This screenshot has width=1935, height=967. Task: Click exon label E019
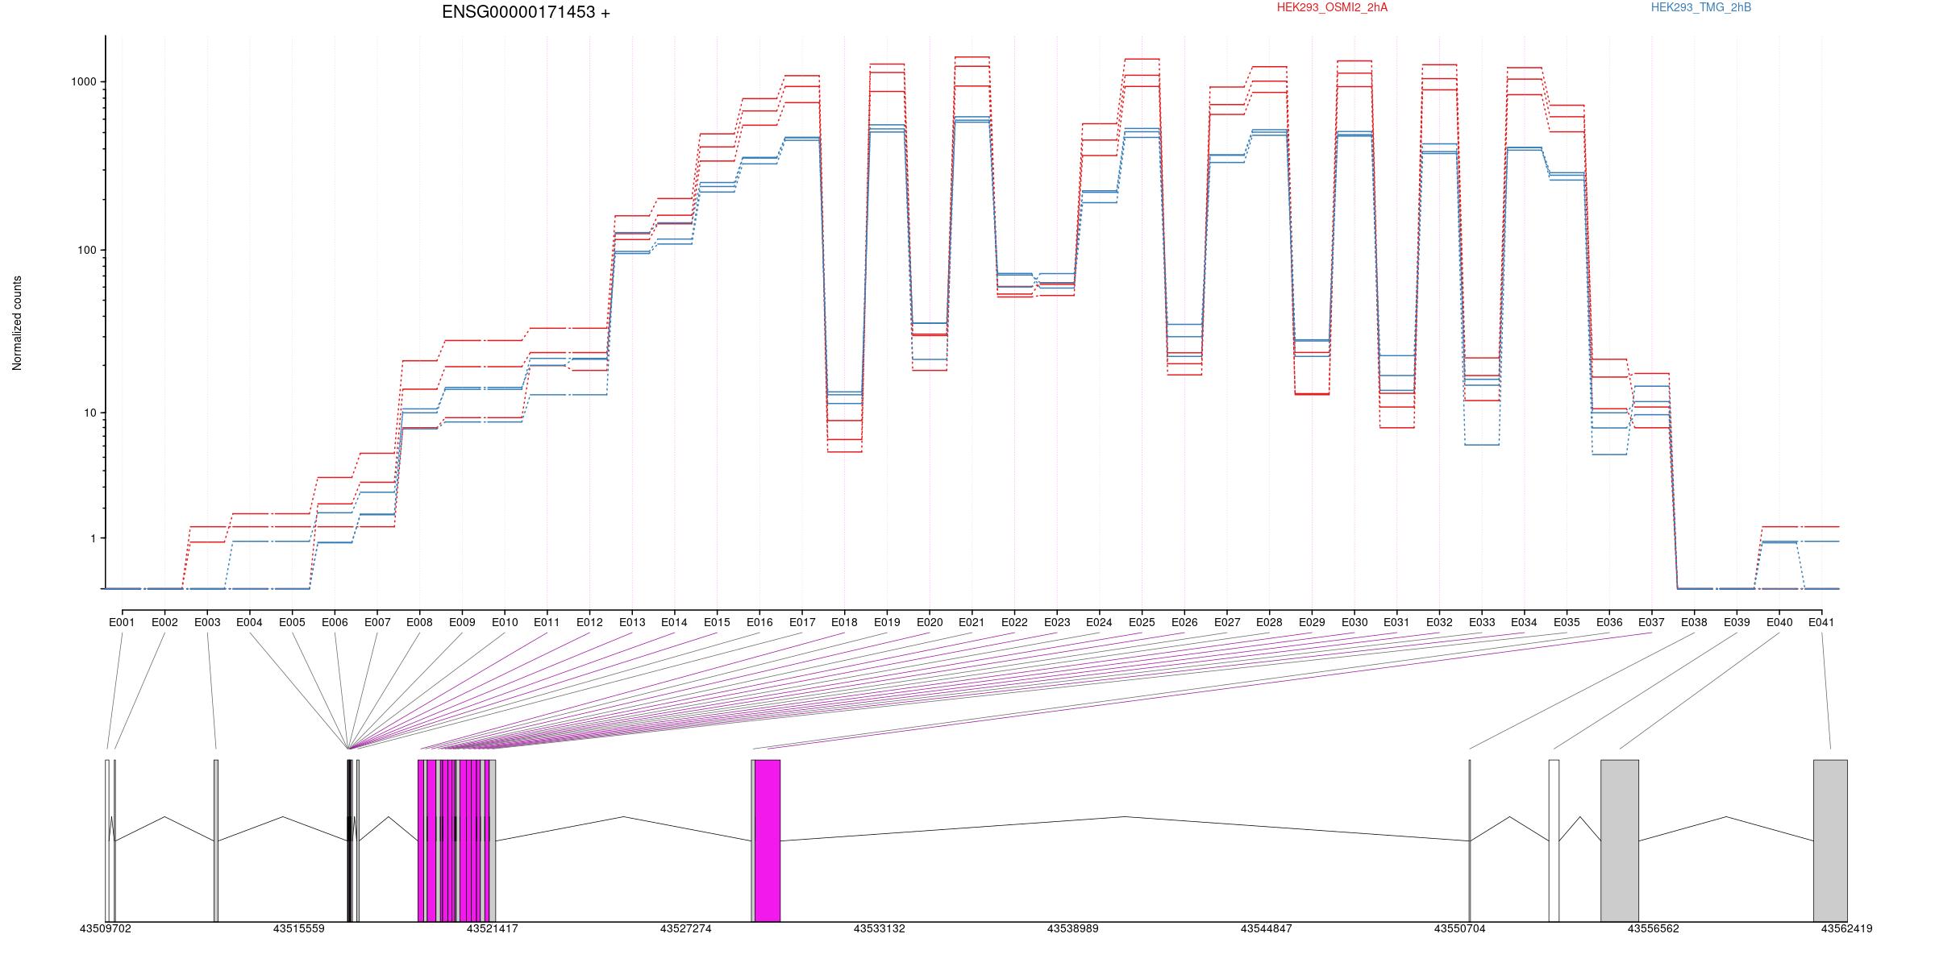click(x=887, y=622)
